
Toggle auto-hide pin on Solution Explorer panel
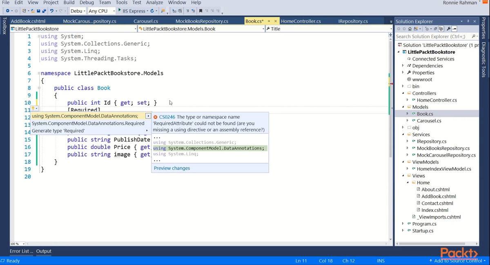[x=468, y=21]
